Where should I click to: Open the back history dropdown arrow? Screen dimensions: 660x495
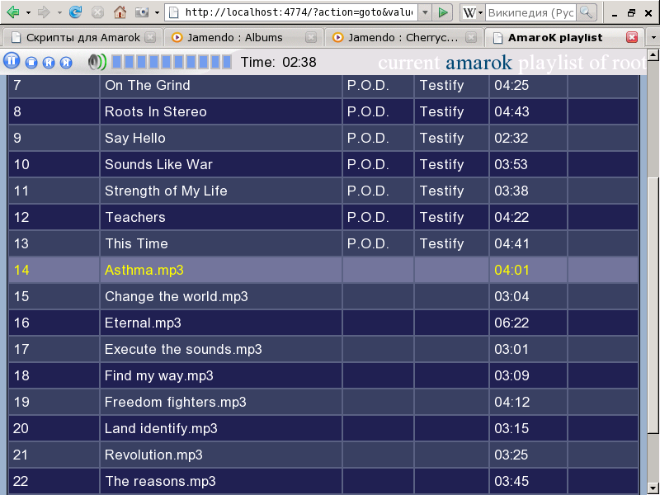click(28, 13)
